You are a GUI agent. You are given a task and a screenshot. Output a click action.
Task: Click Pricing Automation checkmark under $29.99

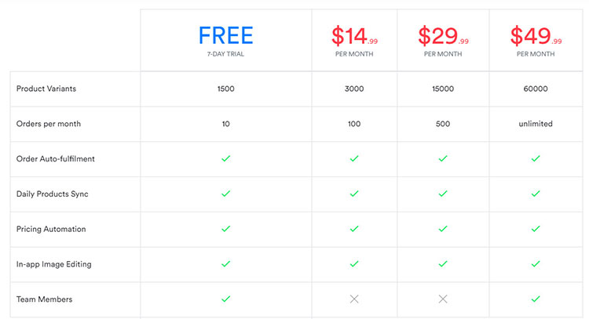click(x=443, y=229)
